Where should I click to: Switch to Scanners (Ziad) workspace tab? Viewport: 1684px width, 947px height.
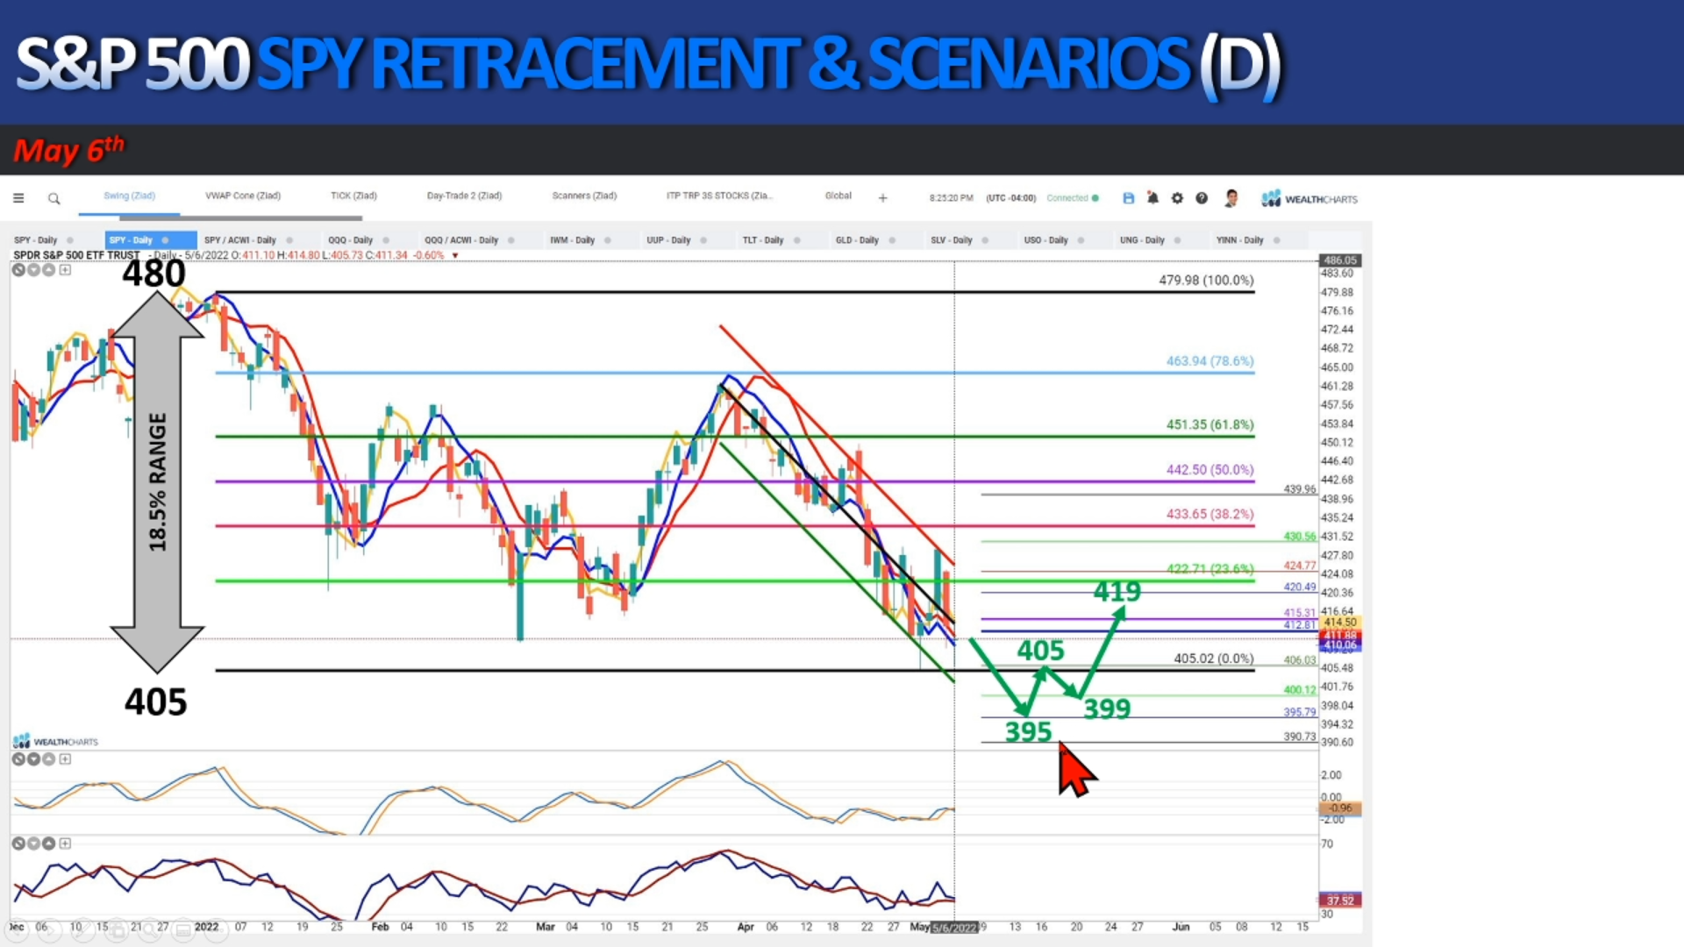(x=584, y=196)
